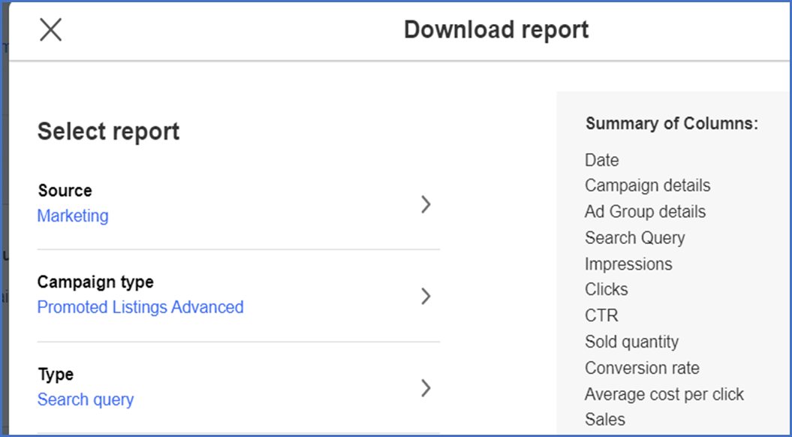792x437 pixels.
Task: Click the Campaign type row label
Action: (95, 282)
